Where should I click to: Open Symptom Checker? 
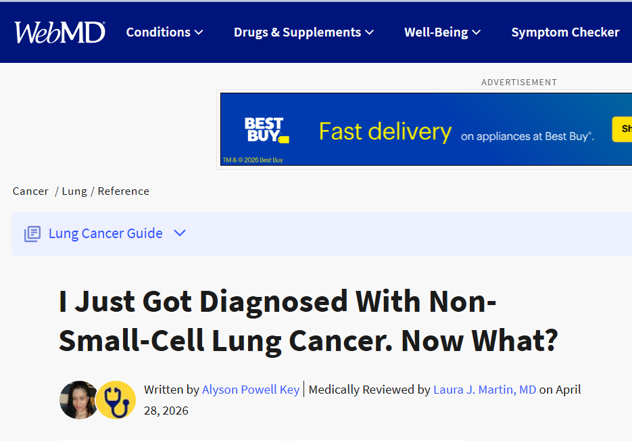pyautogui.click(x=565, y=32)
